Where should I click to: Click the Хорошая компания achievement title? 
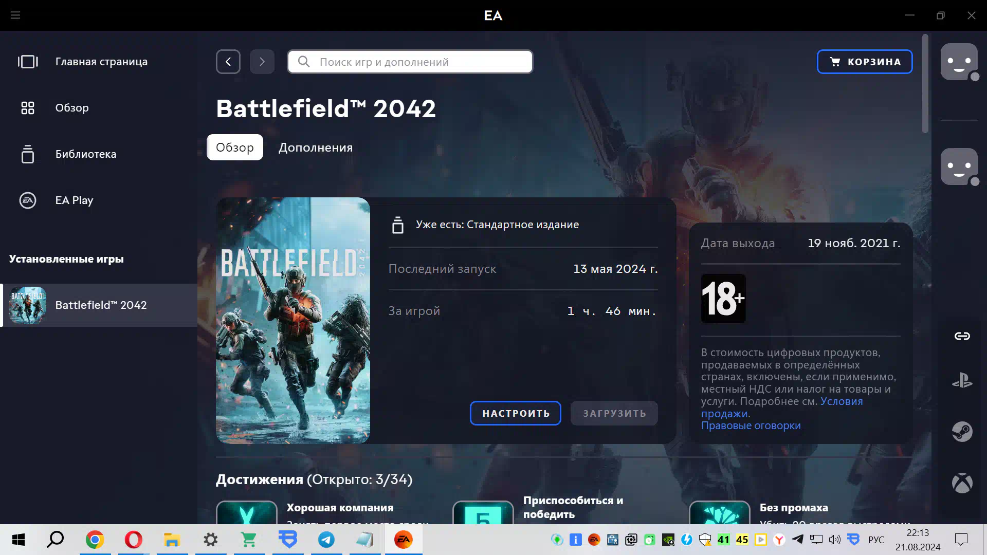click(x=340, y=508)
